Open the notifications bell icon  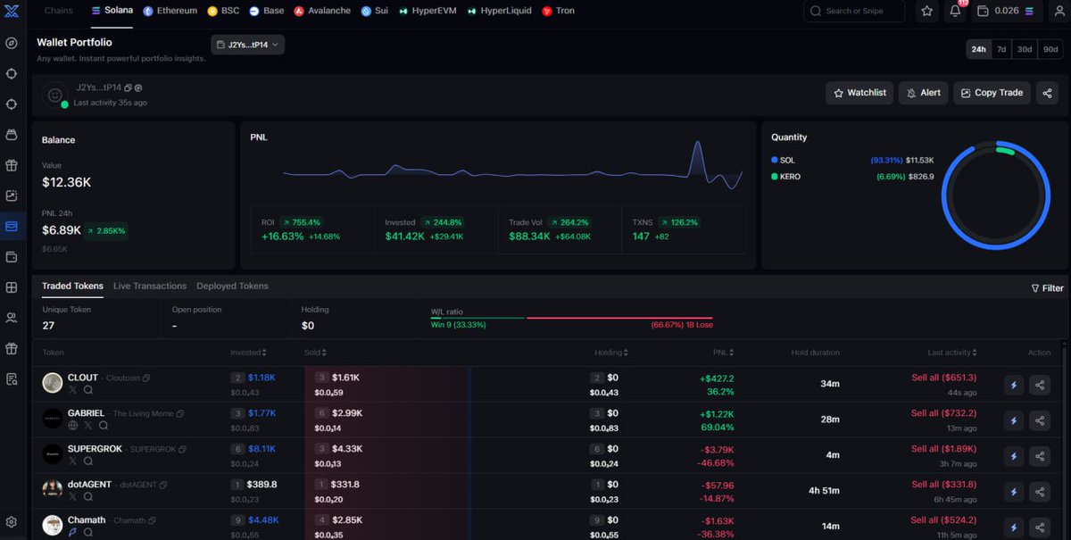click(955, 12)
